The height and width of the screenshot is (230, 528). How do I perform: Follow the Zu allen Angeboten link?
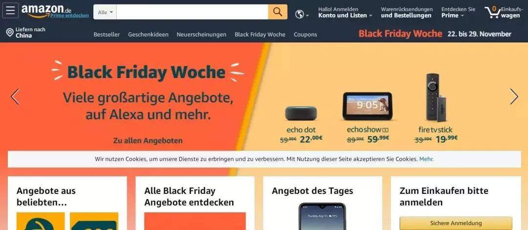coord(148,141)
